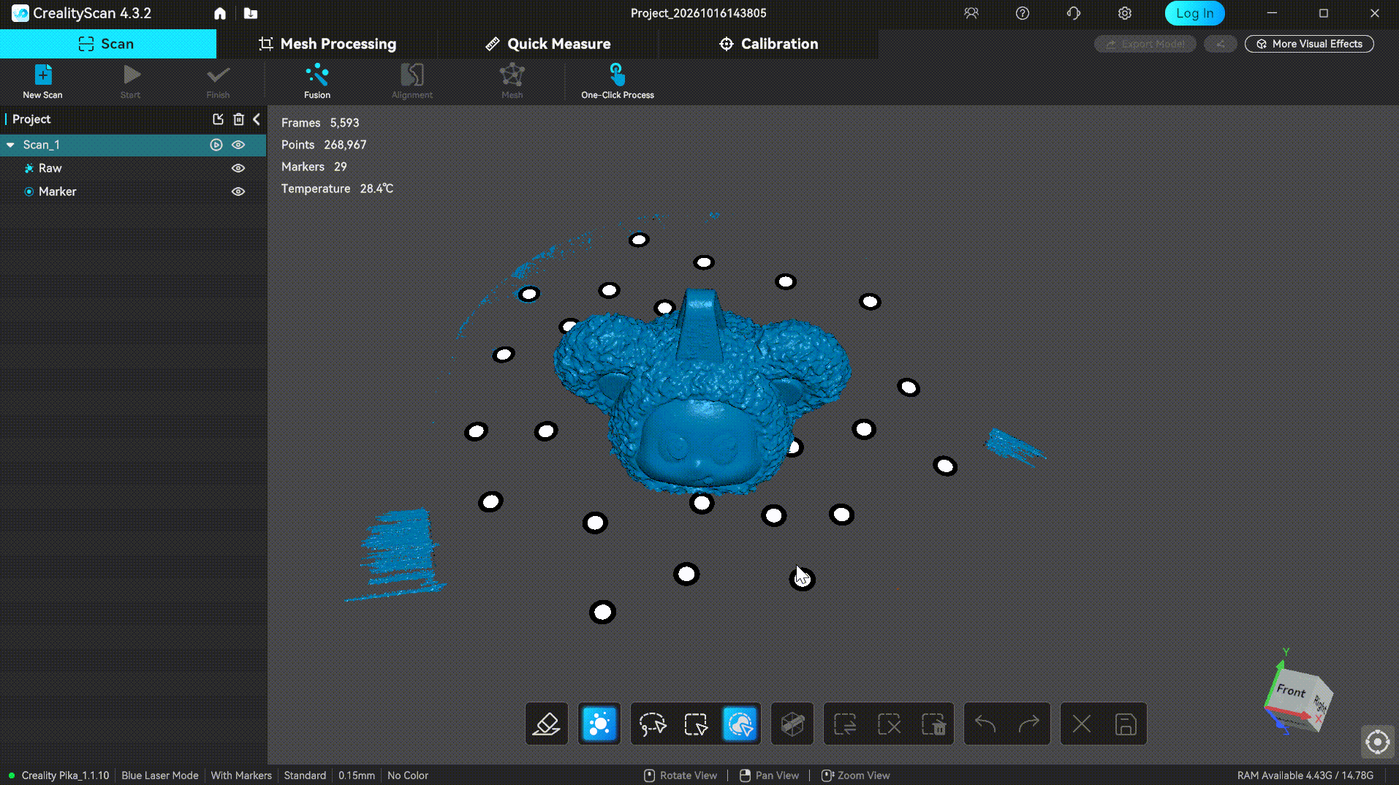Click the delete selection trash icon
1399x785 pixels.
(933, 724)
